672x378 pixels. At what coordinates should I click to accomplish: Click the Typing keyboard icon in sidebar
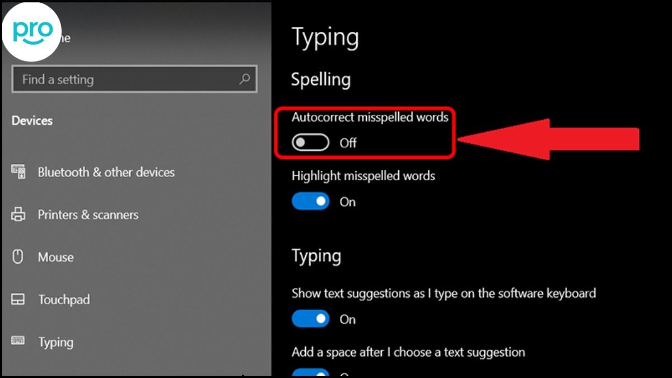(x=18, y=340)
